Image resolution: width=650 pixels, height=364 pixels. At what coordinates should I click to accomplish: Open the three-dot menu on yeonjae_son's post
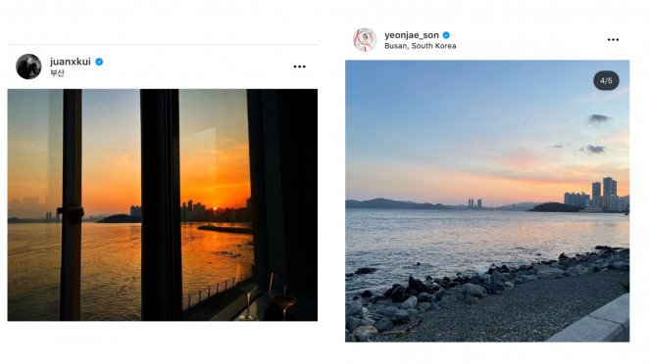point(613,40)
